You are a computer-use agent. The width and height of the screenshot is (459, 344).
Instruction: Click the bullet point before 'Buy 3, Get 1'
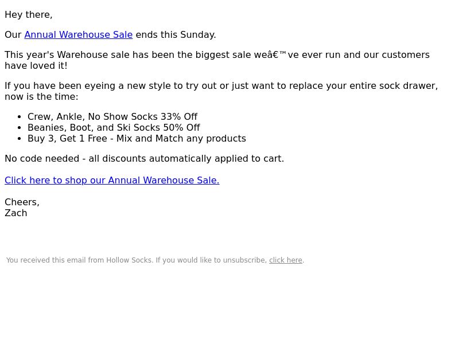[20, 139]
